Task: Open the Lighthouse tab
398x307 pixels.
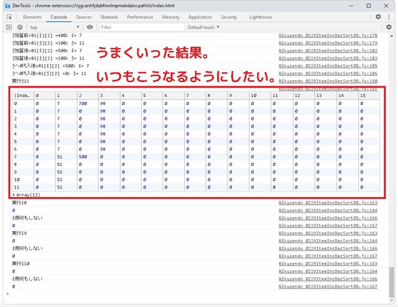Action: pos(261,17)
